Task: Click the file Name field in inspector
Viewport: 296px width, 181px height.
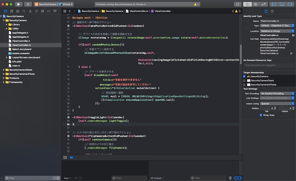Action: coord(277,21)
